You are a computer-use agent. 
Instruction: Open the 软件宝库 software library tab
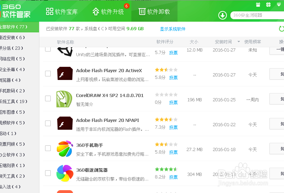(62, 12)
